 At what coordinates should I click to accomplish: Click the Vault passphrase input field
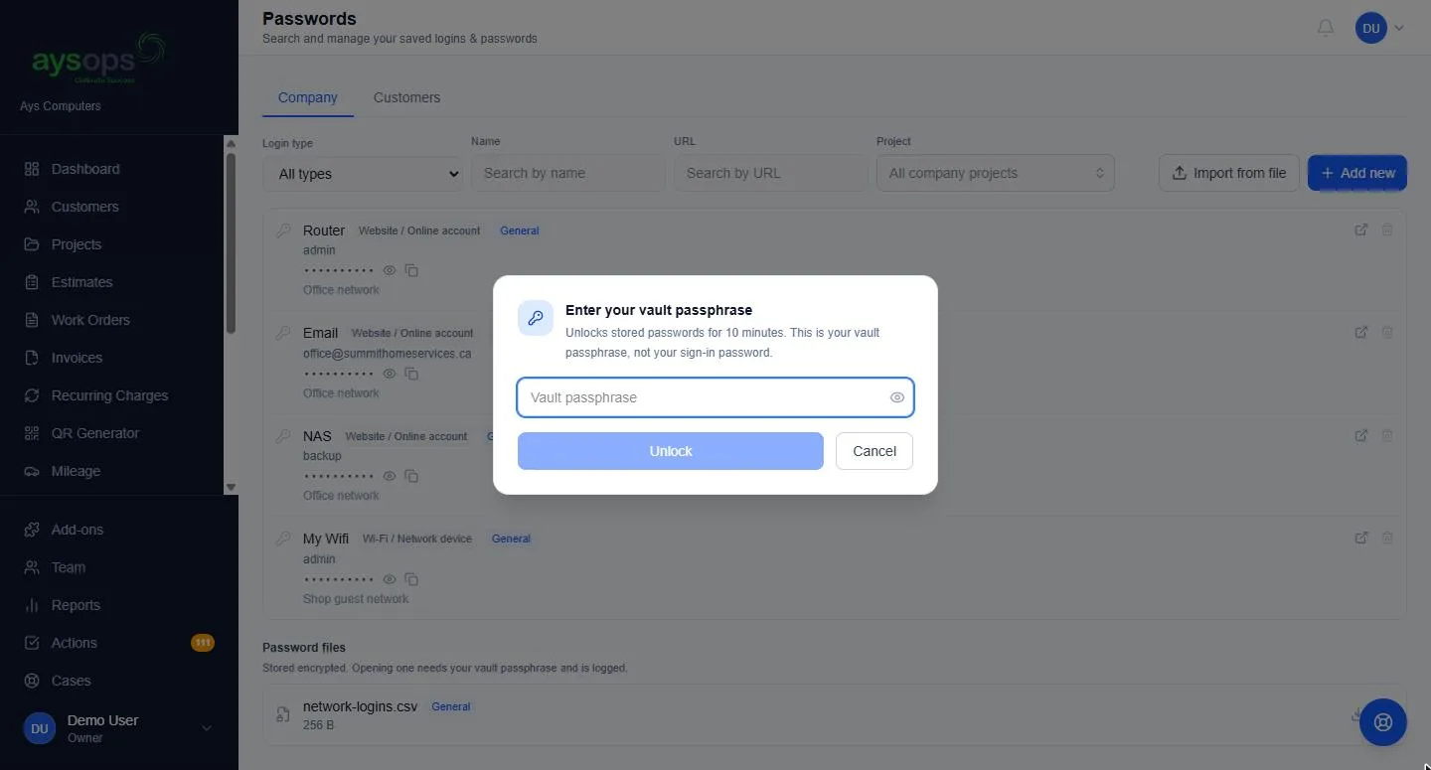(x=715, y=397)
